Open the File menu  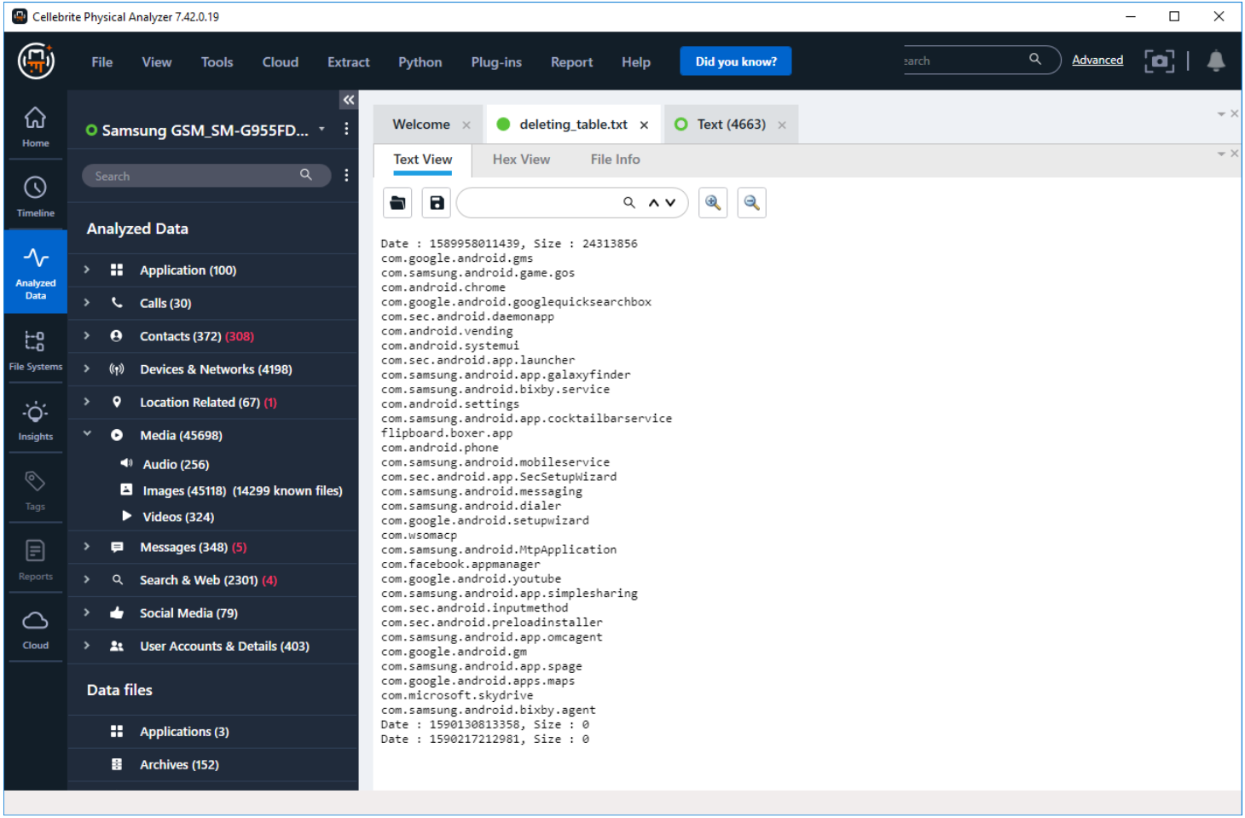click(102, 61)
